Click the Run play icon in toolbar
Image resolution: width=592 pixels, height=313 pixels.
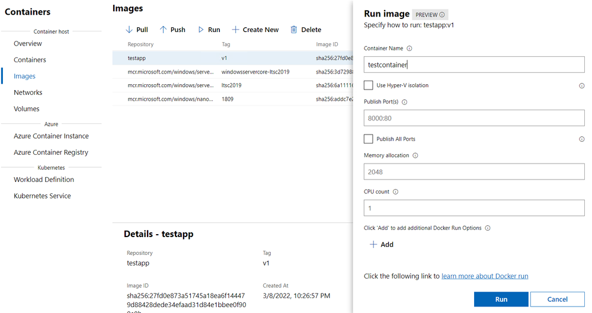(x=201, y=30)
